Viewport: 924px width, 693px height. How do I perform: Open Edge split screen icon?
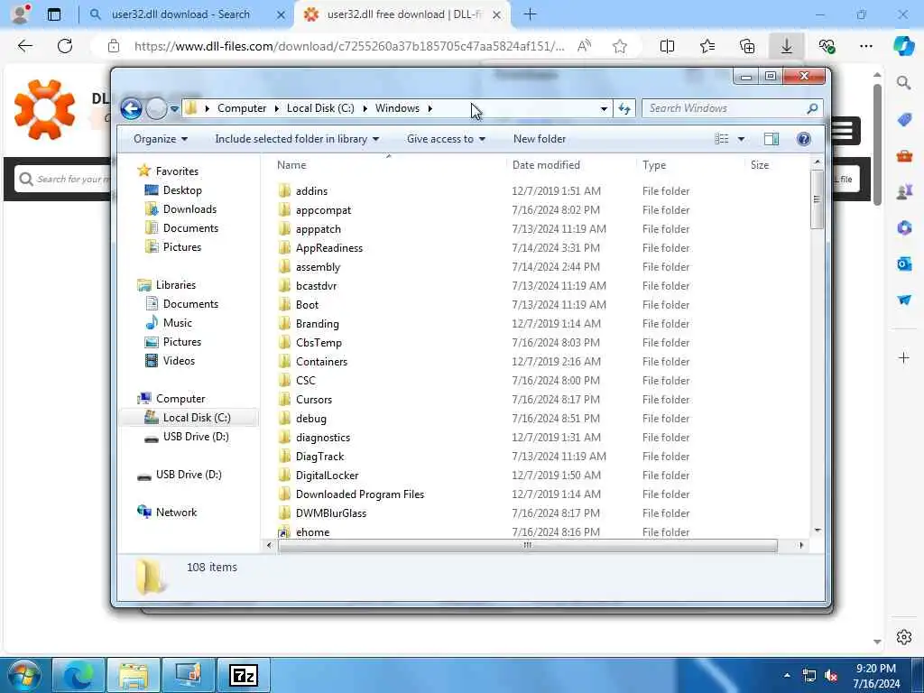click(667, 46)
